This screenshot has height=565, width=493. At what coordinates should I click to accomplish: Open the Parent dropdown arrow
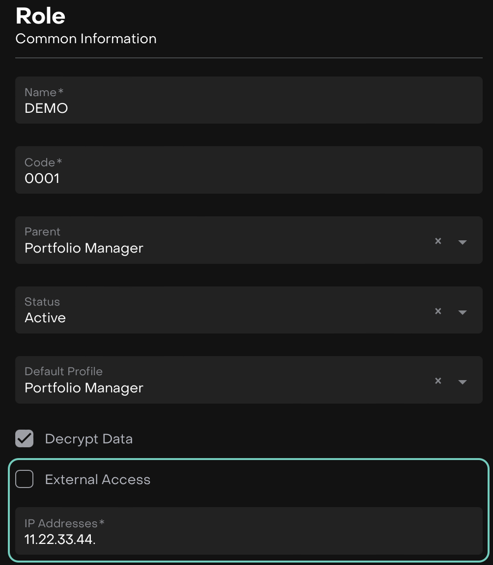click(462, 242)
